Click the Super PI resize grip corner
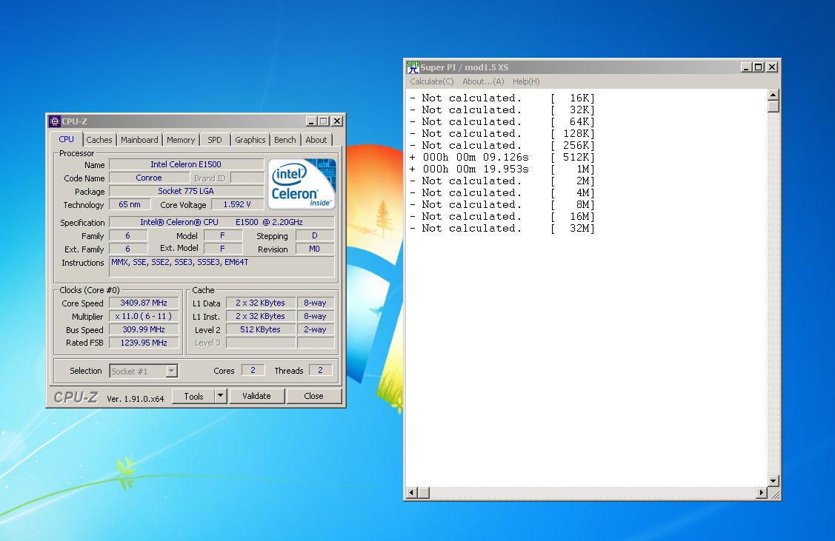 [775, 494]
